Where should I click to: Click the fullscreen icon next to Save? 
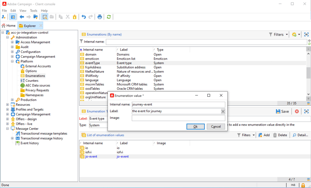click(306, 111)
